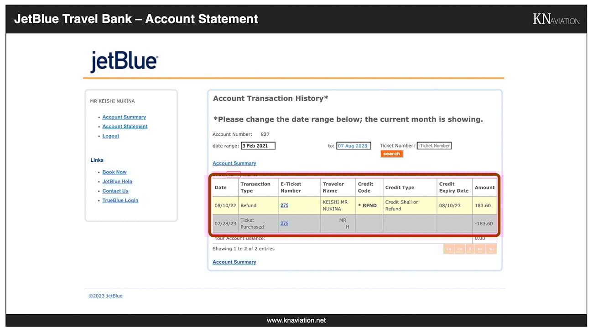Sort by Credit Expiry Date column header
The image size is (593, 332).
[454, 187]
